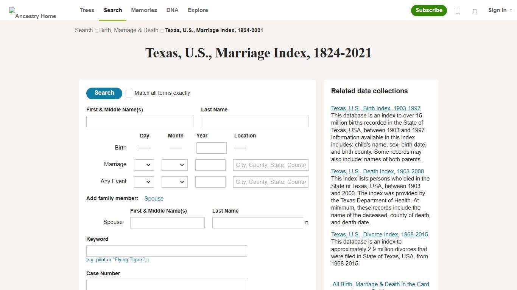The image size is (517, 290).
Task: Click the help icon in the top navigation
Action: tap(458, 11)
